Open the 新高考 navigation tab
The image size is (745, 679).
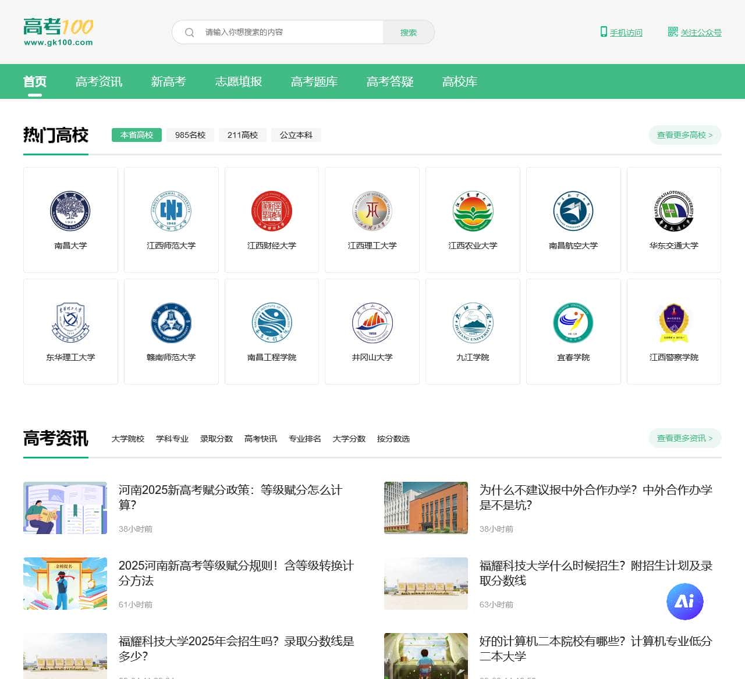(x=169, y=81)
